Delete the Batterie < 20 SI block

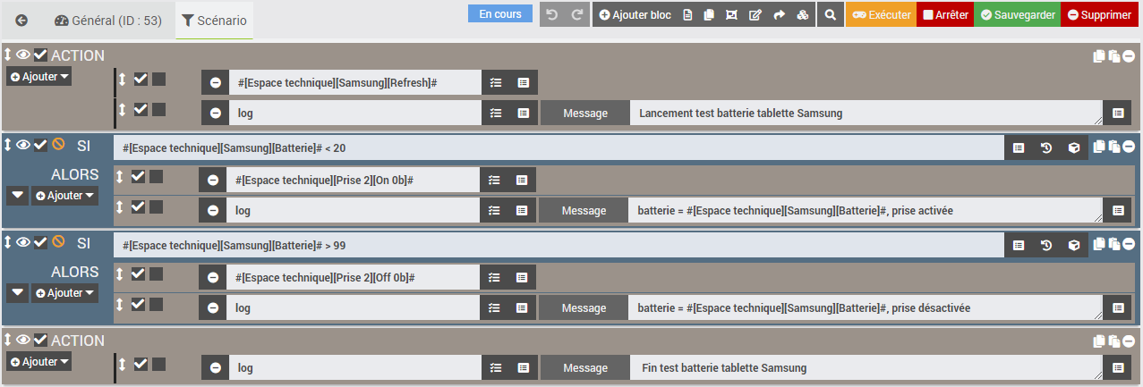1129,147
